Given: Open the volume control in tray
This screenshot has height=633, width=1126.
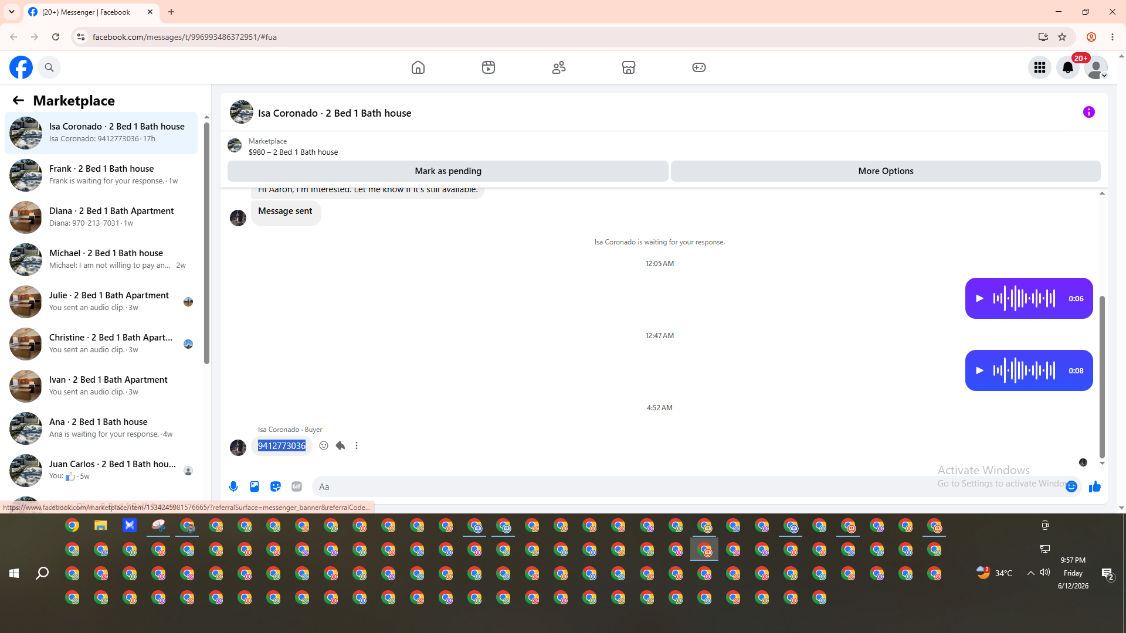Looking at the screenshot, I should 1045,573.
